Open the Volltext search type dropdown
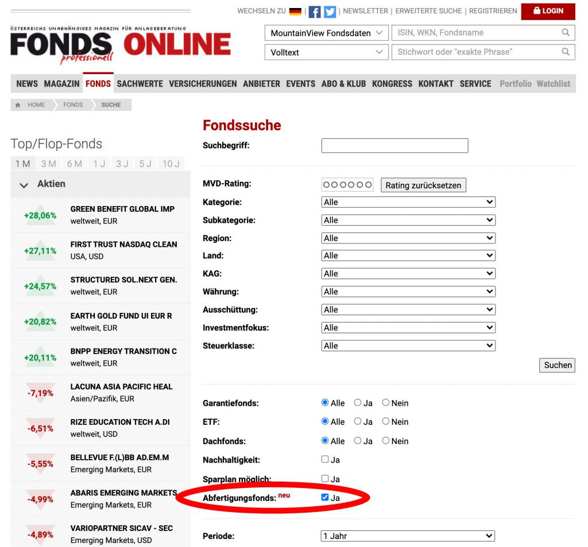This screenshot has height=547, width=588. point(327,52)
